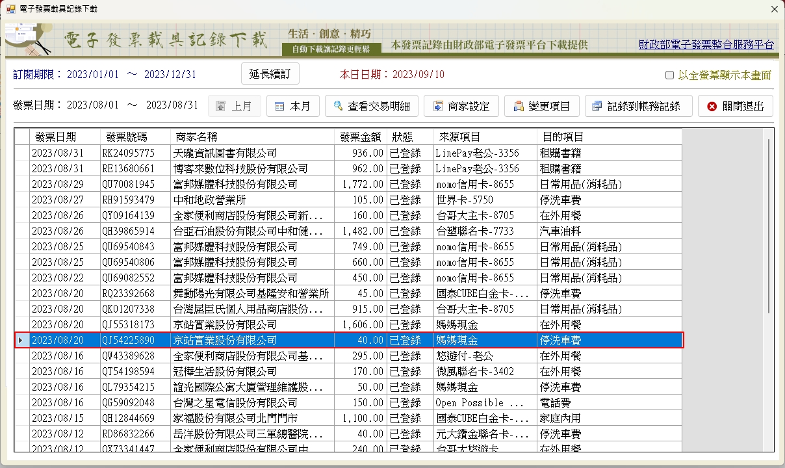785x468 pixels.
Task: Click 微風聯名卡-3402 source cell
Action: [485, 372]
